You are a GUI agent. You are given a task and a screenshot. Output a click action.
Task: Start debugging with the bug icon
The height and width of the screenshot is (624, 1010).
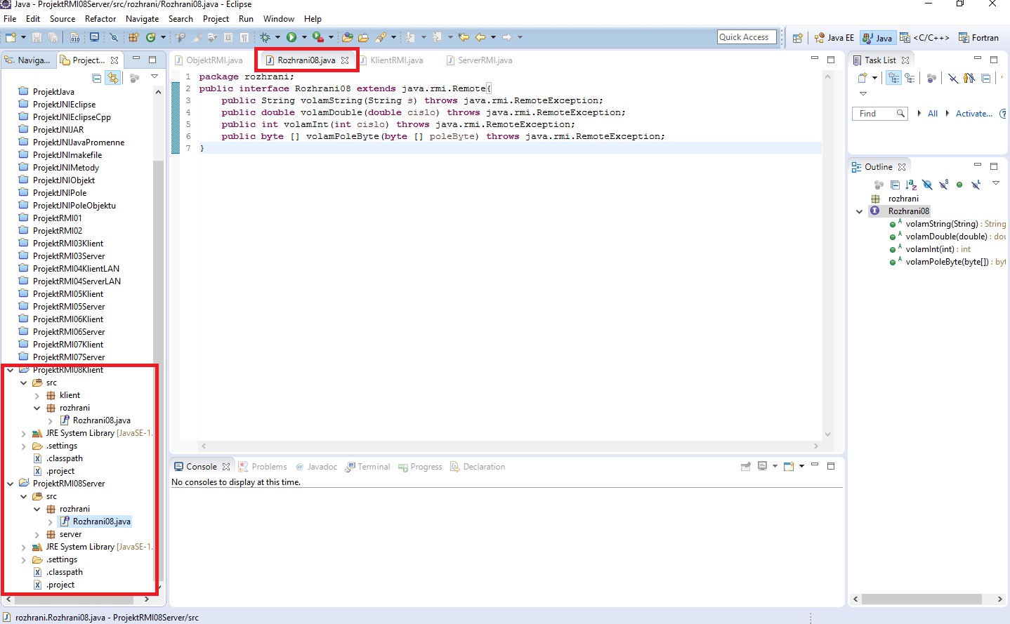click(x=265, y=37)
